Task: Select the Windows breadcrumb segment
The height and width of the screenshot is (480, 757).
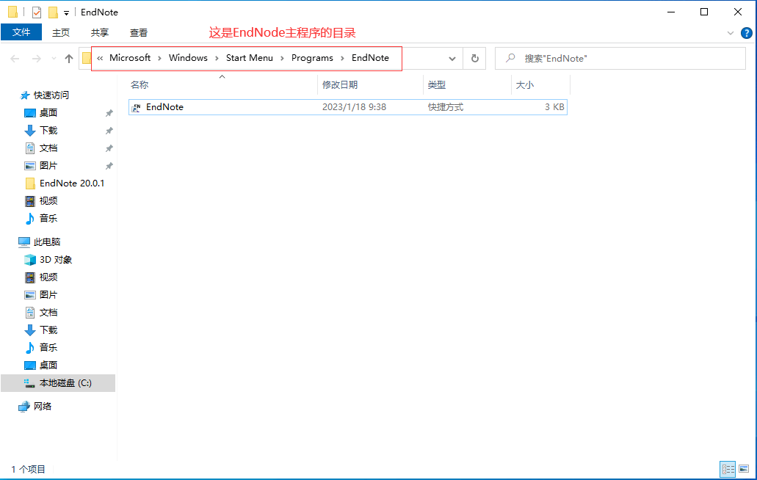Action: point(188,58)
